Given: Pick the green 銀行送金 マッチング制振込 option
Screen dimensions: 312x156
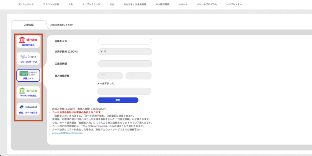Looking at the screenshot, I should point(28,92).
